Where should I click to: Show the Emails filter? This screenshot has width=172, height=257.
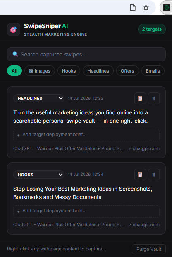(153, 71)
